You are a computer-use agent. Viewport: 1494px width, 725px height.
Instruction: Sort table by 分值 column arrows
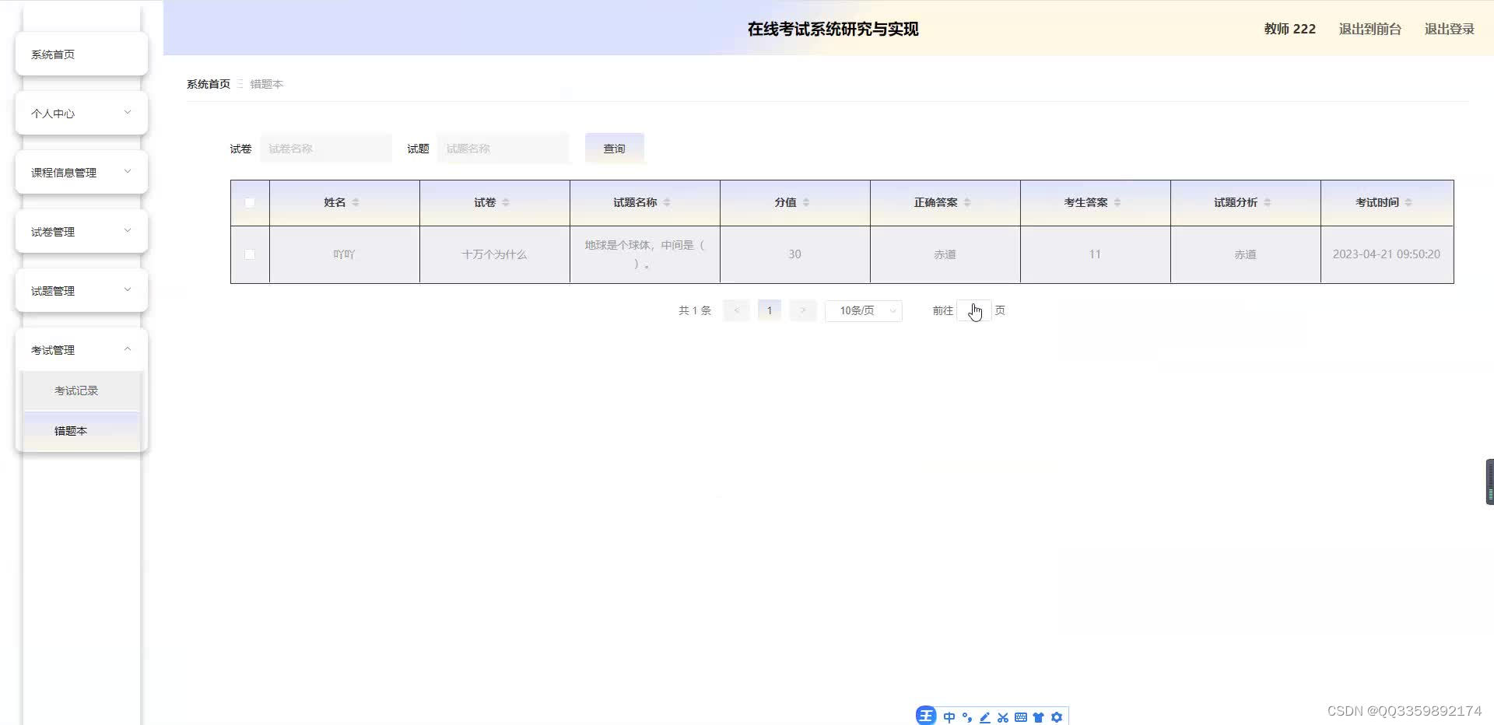806,202
